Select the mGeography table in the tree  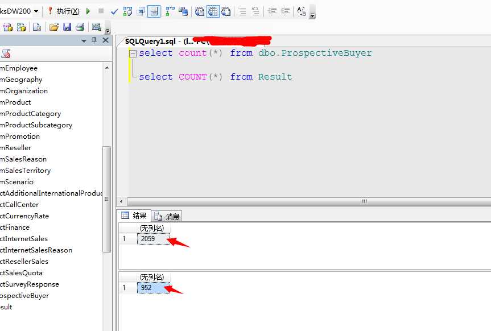[21, 80]
